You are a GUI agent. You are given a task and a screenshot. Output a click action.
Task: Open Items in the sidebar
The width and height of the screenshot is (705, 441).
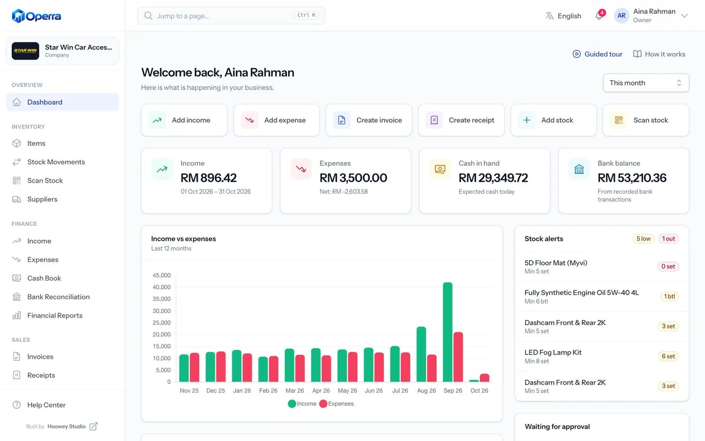62,144
